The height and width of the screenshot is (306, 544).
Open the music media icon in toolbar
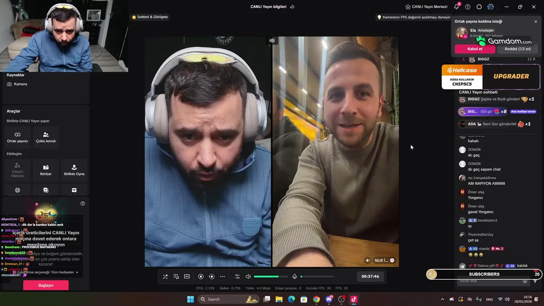tap(176, 277)
